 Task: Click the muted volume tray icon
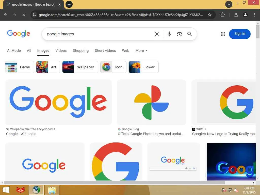tap(236, 190)
